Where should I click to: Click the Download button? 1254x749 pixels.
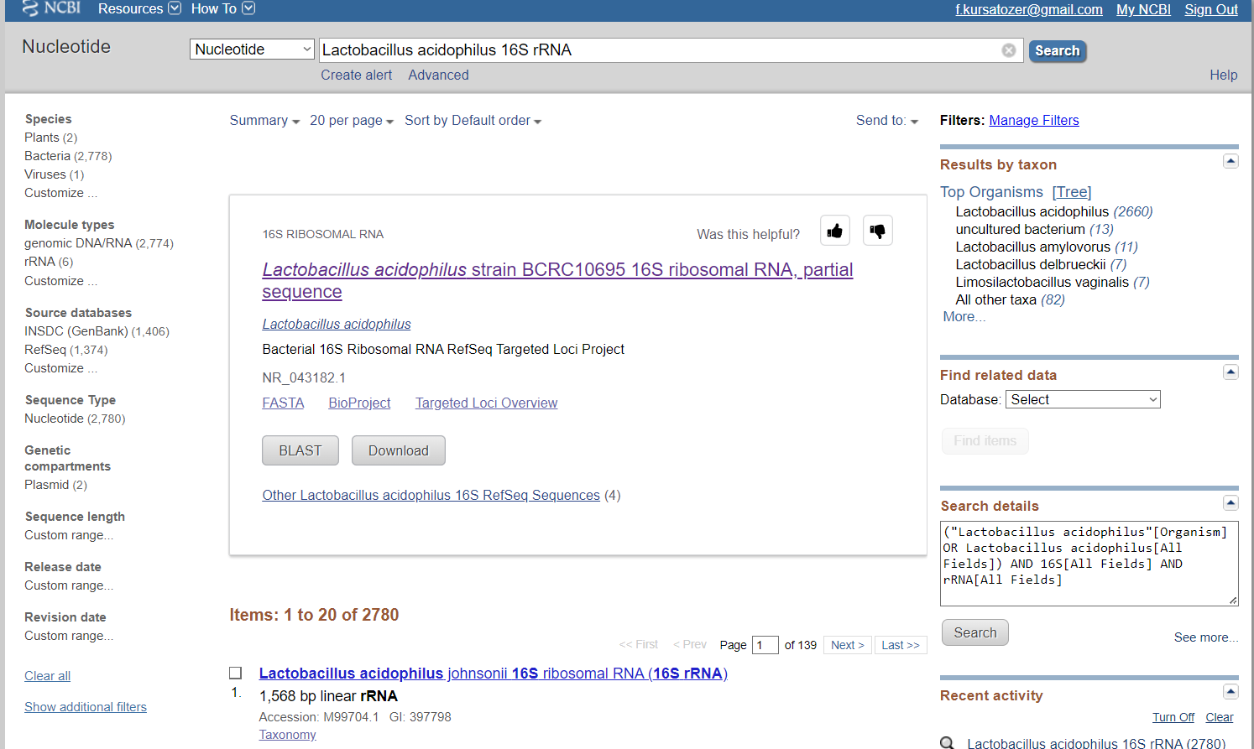tap(399, 450)
